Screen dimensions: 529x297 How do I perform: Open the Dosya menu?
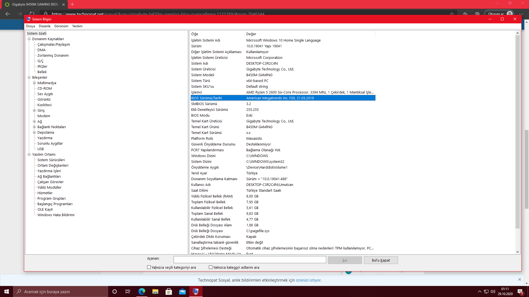click(x=30, y=26)
